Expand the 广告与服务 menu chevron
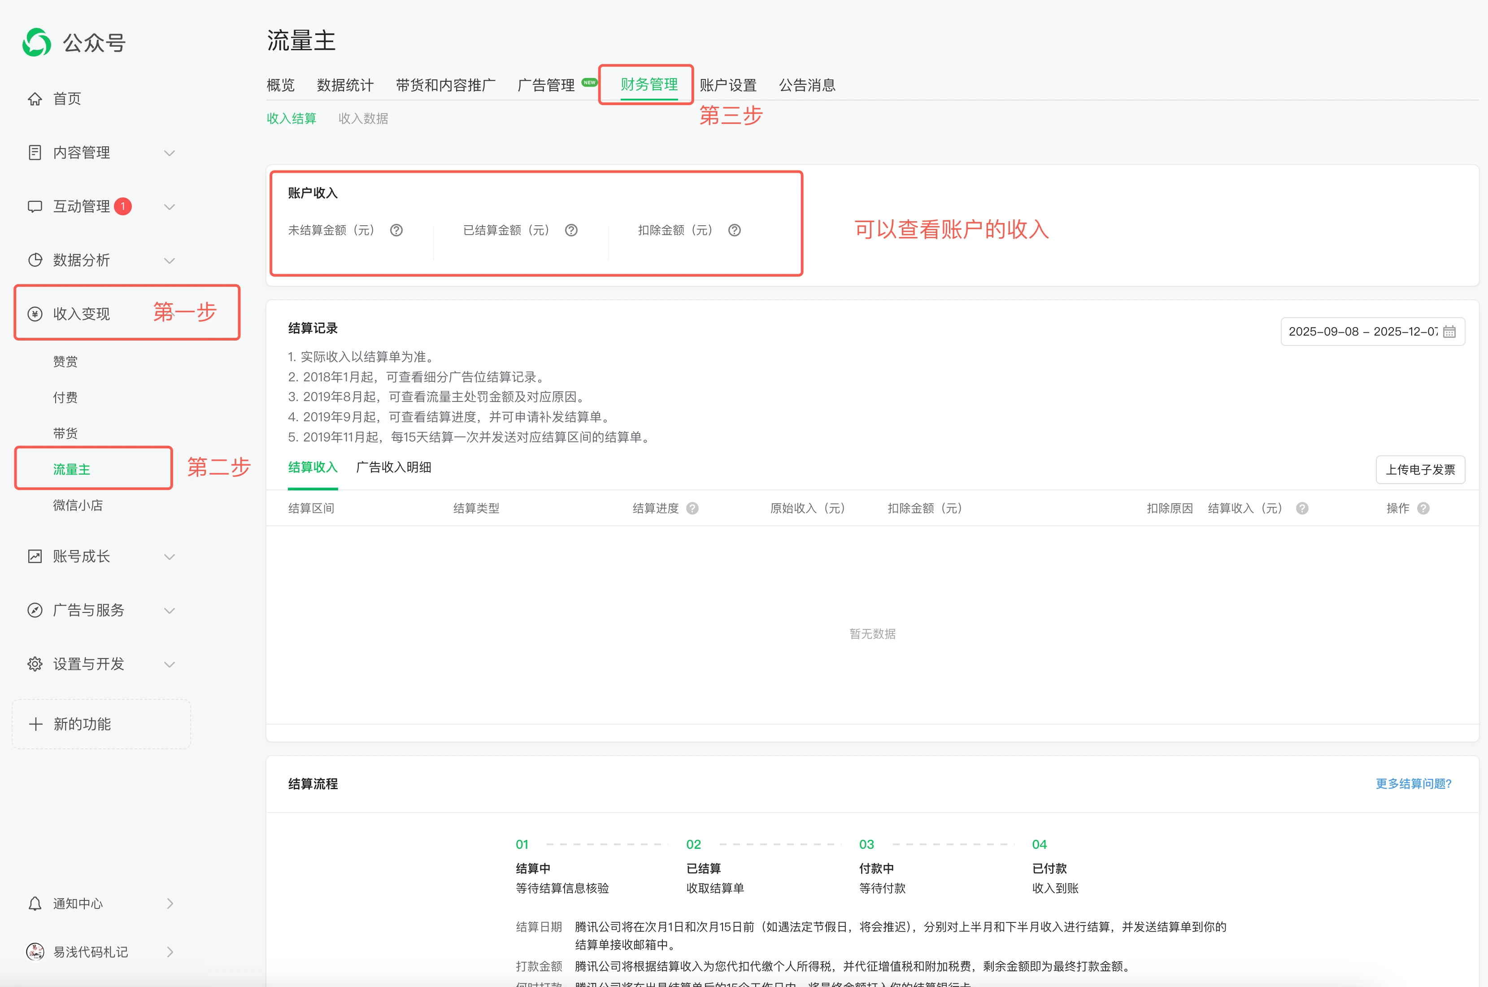Screen dimensions: 1488x987 pyautogui.click(x=169, y=611)
